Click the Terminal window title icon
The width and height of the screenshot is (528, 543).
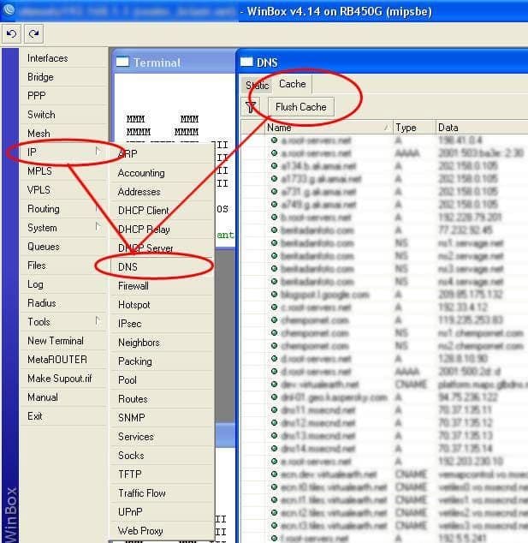click(122, 63)
